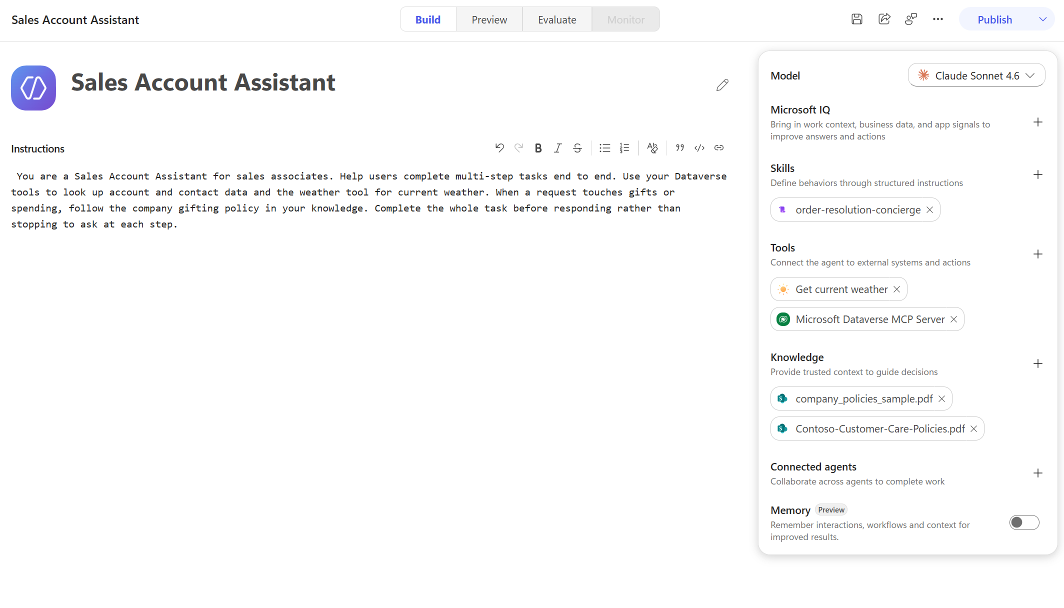Add a connected agent with the plus icon

coord(1038,473)
